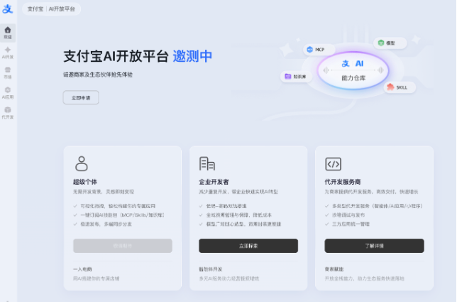Click the 三方应用统一管理 feature line
The width and height of the screenshot is (457, 304).
(x=351, y=224)
